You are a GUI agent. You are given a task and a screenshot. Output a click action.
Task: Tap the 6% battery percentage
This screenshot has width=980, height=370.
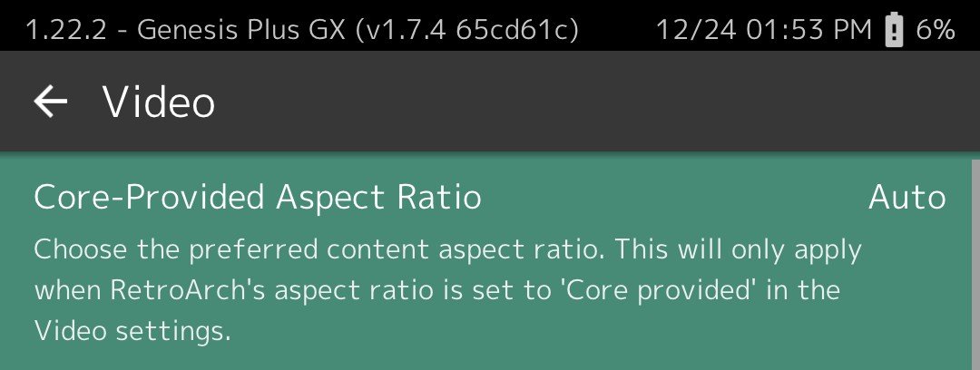935,30
